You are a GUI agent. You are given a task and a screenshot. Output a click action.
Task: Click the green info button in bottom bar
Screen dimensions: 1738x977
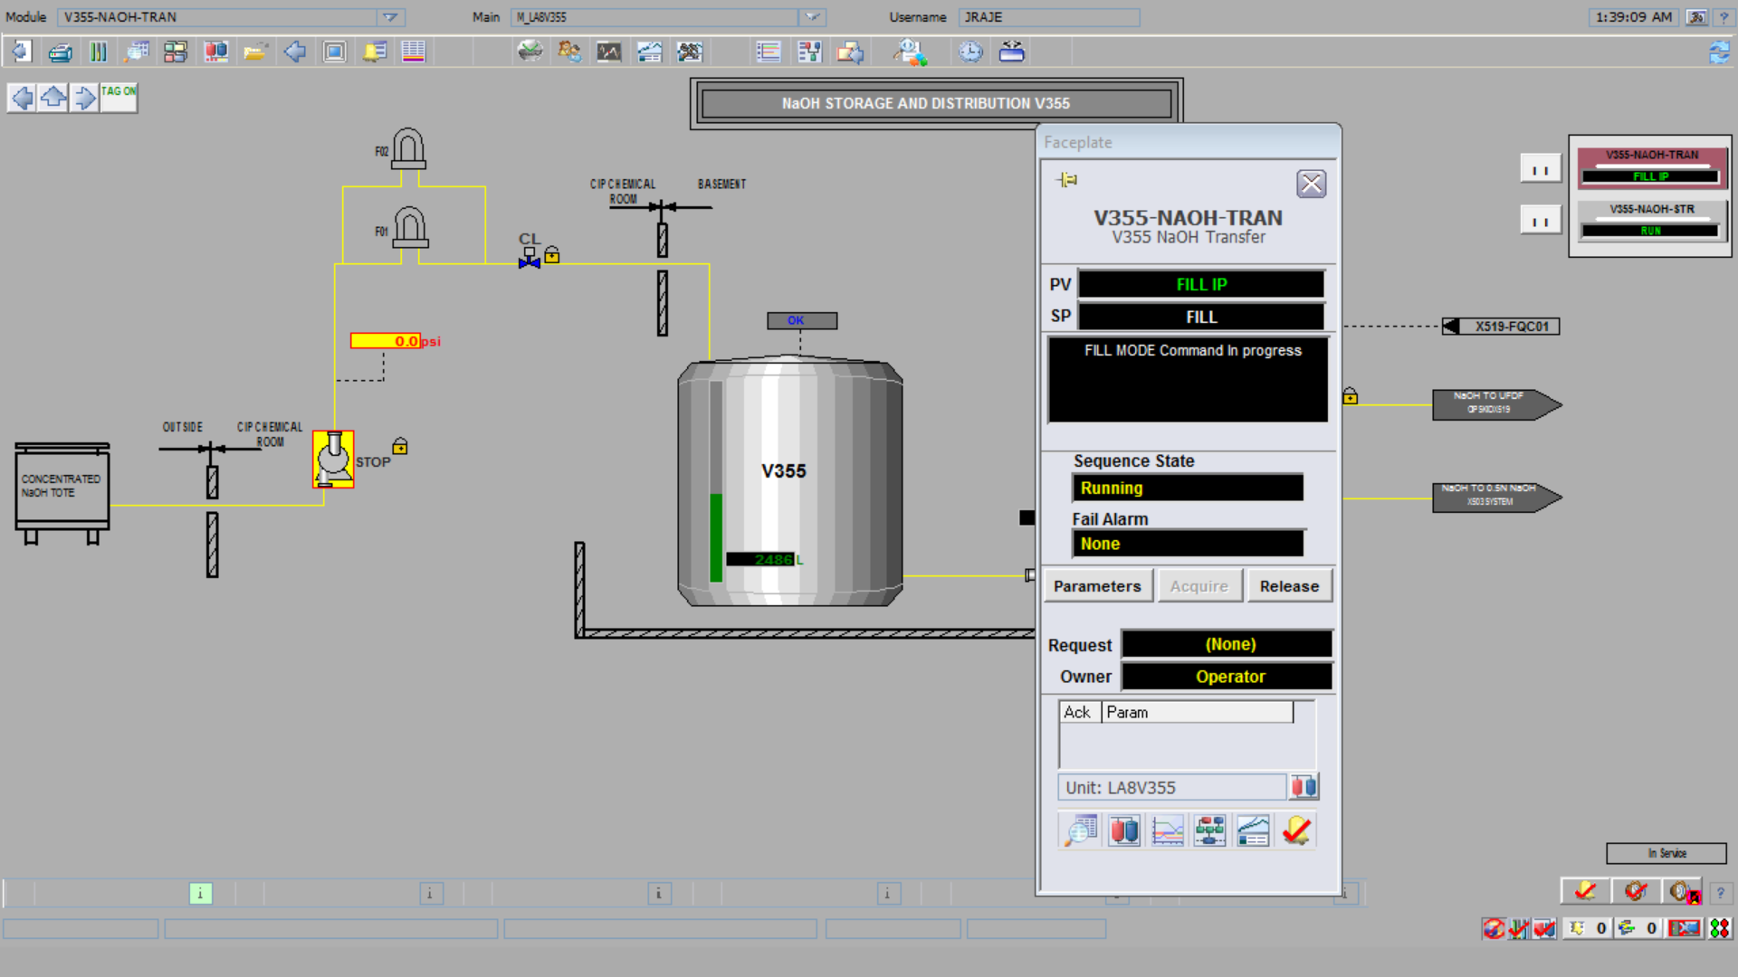pyautogui.click(x=200, y=894)
